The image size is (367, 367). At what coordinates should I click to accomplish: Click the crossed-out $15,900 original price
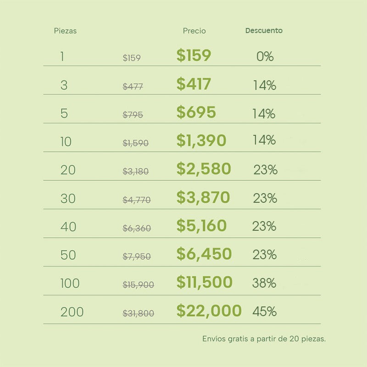[138, 285]
